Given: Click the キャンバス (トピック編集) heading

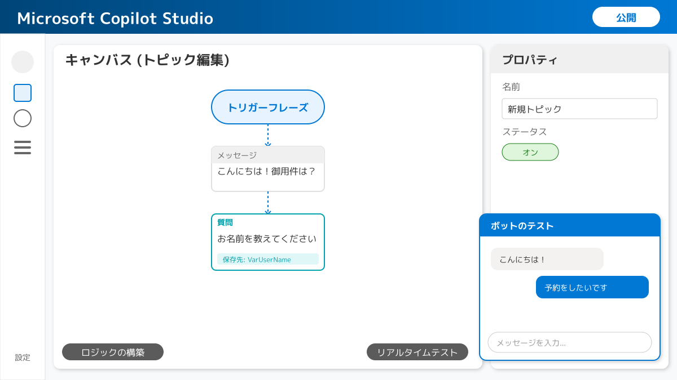Looking at the screenshot, I should (x=147, y=60).
